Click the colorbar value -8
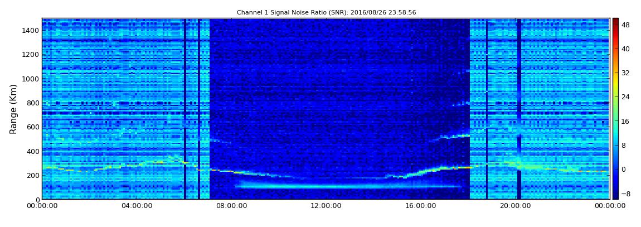 click(625, 194)
